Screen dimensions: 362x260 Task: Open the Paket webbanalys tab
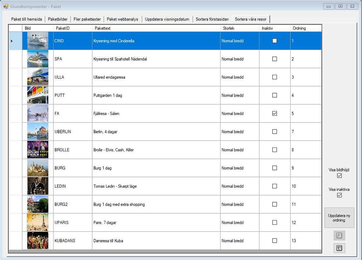122,19
